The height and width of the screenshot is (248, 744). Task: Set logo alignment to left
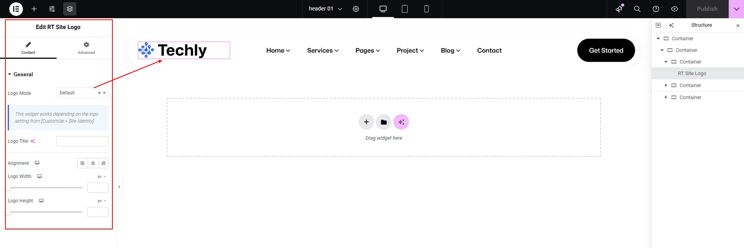click(83, 163)
